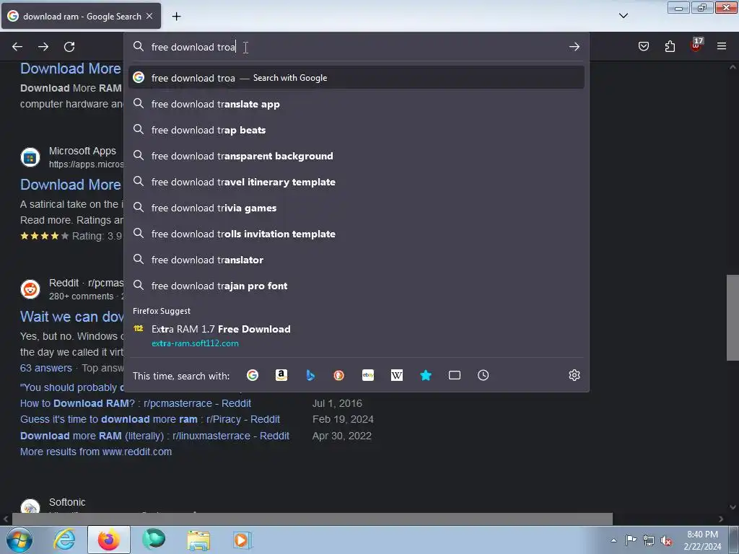This screenshot has width=739, height=554.
Task: Open 'Download more RAM (literally)' linuxmasterrace link
Action: tap(154, 436)
